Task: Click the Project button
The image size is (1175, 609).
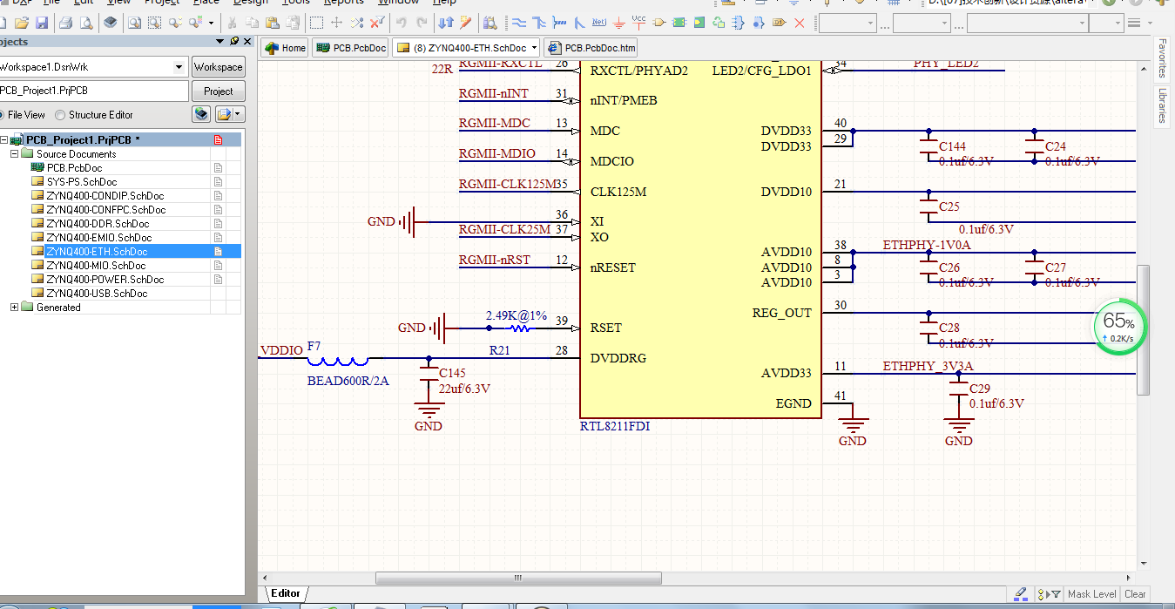Action: pos(218,91)
